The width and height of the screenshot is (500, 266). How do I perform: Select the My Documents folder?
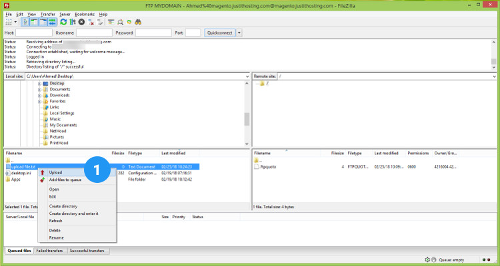[63, 125]
